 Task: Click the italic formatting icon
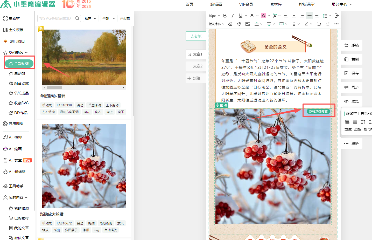click(x=233, y=16)
